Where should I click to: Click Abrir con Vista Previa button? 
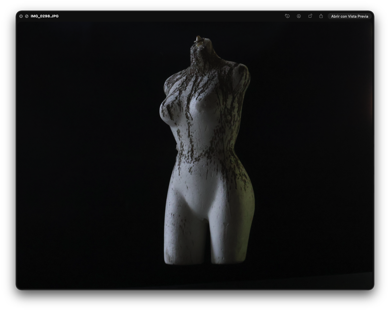[349, 16]
